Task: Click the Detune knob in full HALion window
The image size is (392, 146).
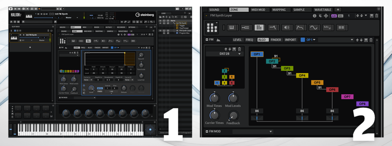Action: pyautogui.click(x=124, y=88)
